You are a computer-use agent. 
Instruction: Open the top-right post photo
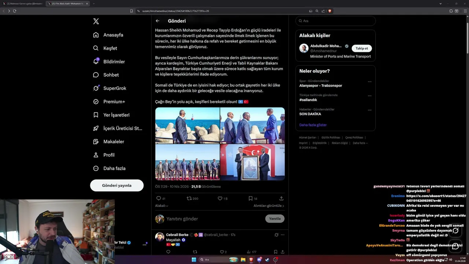[x=252, y=125]
